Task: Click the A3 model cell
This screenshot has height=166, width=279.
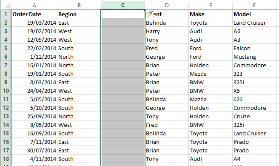Action: click(254, 40)
